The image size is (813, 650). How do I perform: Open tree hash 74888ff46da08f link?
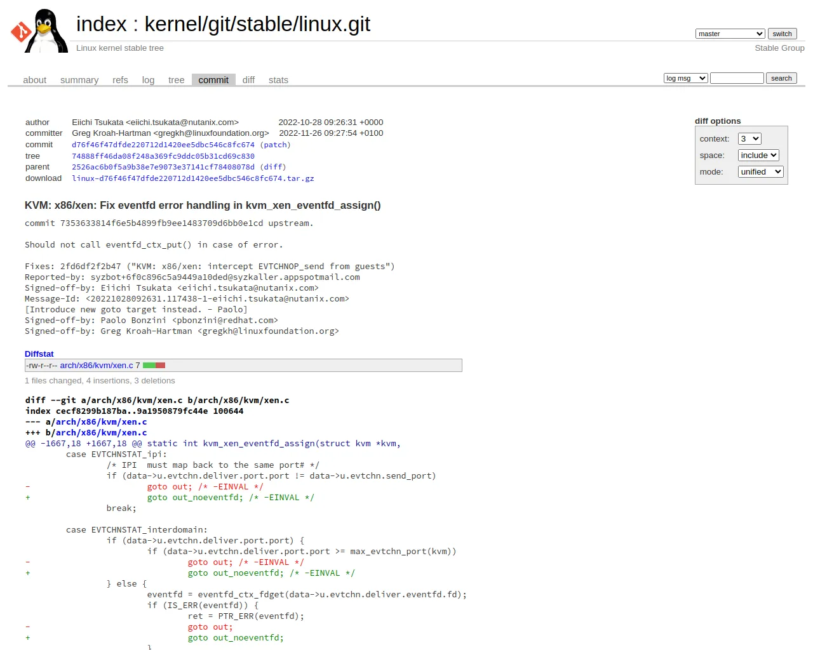point(163,156)
